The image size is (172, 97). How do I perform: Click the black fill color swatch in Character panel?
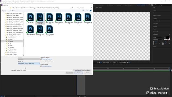click(168, 38)
